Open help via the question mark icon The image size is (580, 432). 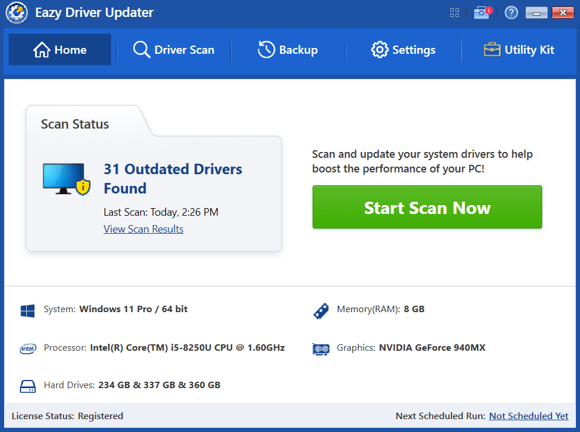click(511, 12)
